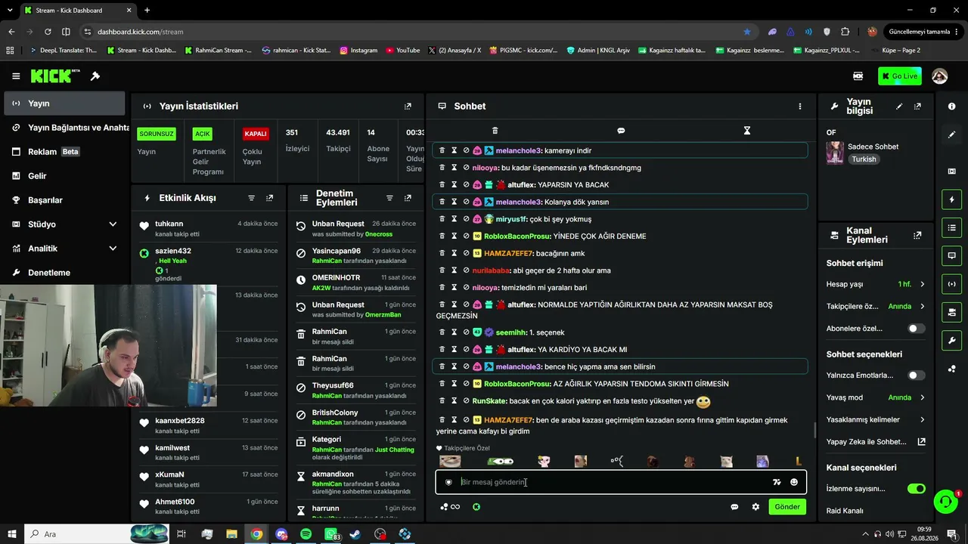Image resolution: width=968 pixels, height=544 pixels.
Task: Delete the seemihh '1. seçenek' message
Action: click(x=442, y=332)
